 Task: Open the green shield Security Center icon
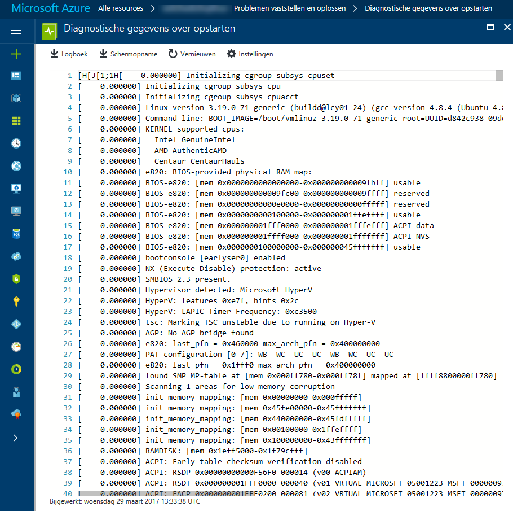tap(16, 279)
